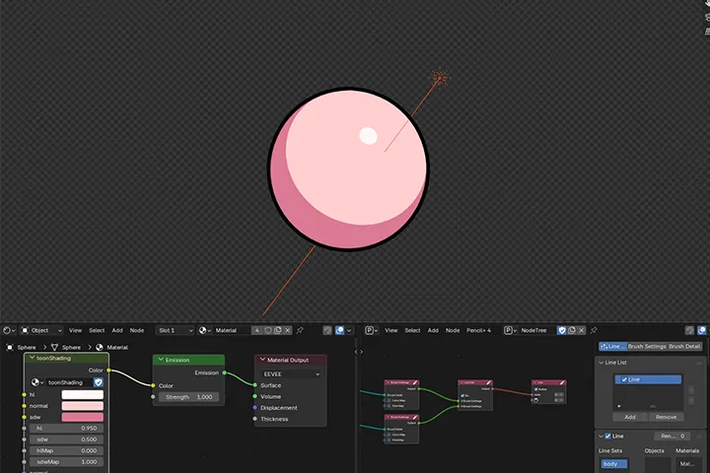Pin the shader editor node tree
The width and height of the screenshot is (710, 473).
(x=300, y=330)
